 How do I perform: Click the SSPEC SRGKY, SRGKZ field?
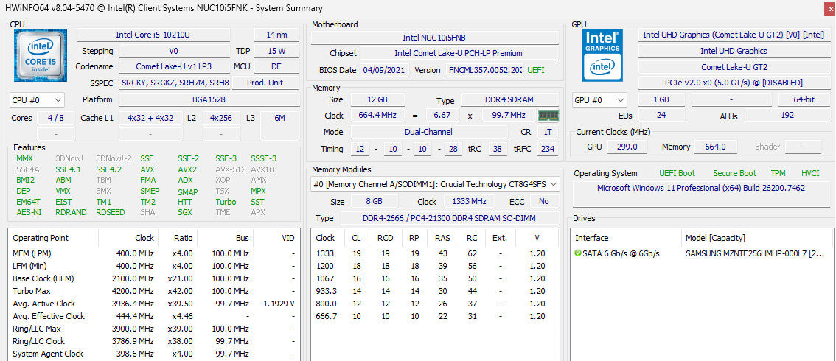(175, 83)
